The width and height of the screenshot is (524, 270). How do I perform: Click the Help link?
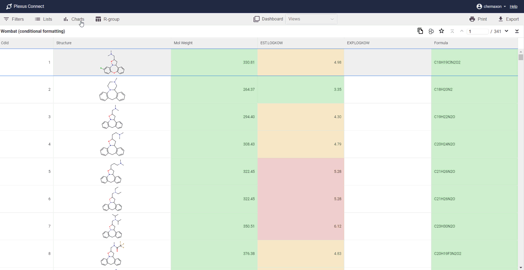[x=513, y=7]
